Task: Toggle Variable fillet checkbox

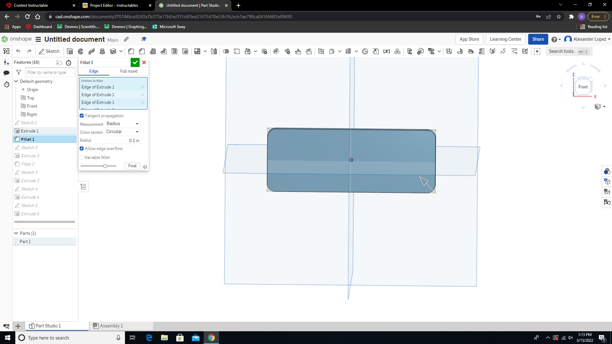Action: [82, 157]
